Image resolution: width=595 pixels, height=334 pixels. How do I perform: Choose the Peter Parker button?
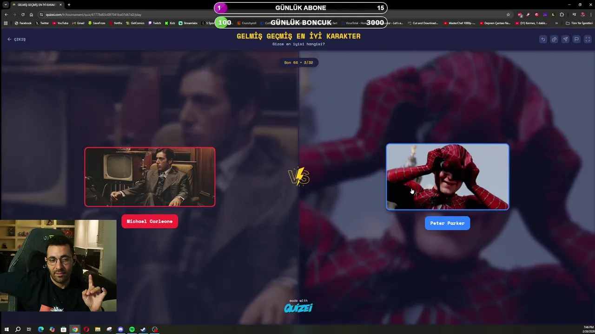click(447, 223)
